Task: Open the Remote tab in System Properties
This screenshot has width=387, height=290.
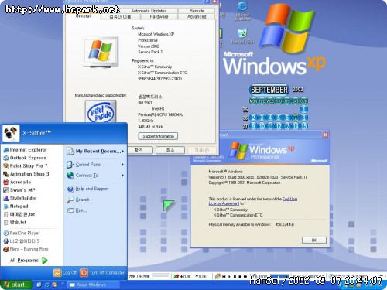Action: (197, 11)
